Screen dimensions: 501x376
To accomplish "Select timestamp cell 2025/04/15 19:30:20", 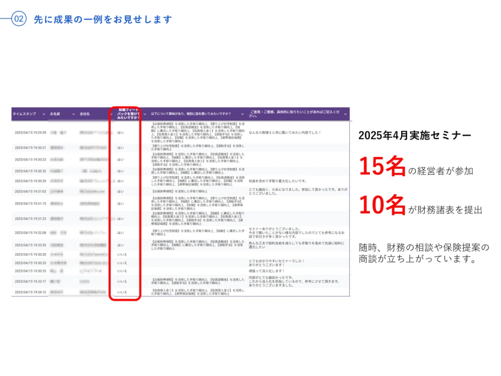I will coord(30,255).
